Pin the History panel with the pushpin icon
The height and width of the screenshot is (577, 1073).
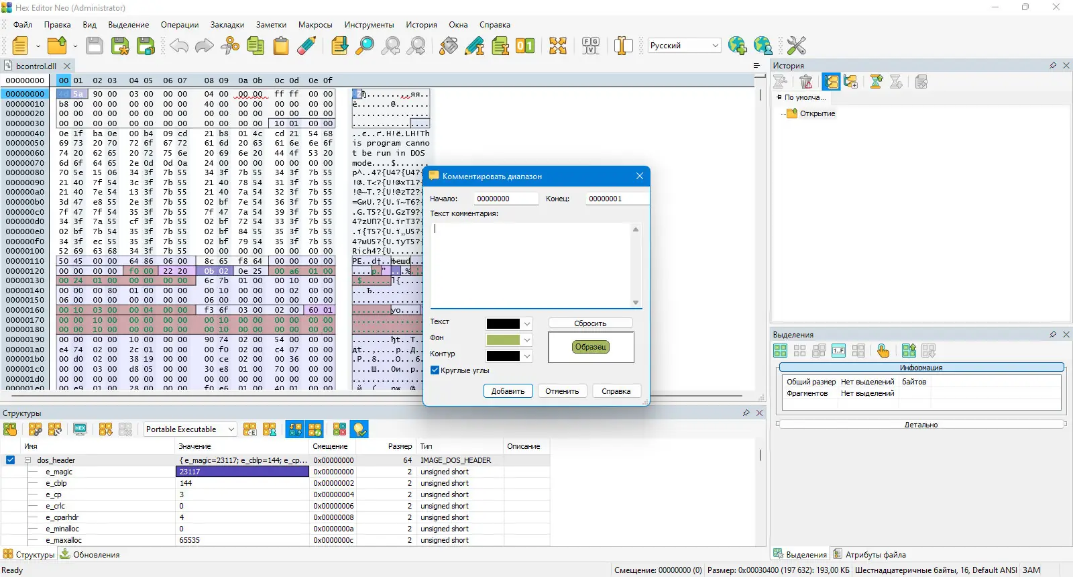1053,66
